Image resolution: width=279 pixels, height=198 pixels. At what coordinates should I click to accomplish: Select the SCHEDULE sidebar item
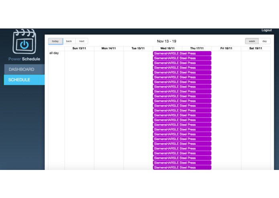tap(24, 80)
